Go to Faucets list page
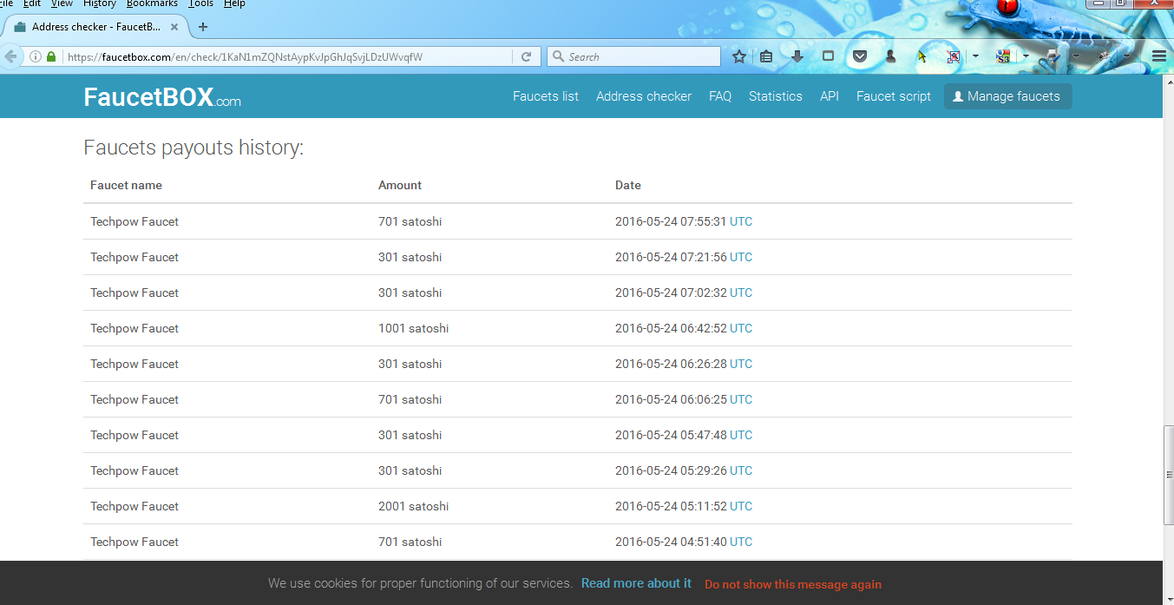Screen dimensions: 1174x605 click(x=546, y=96)
